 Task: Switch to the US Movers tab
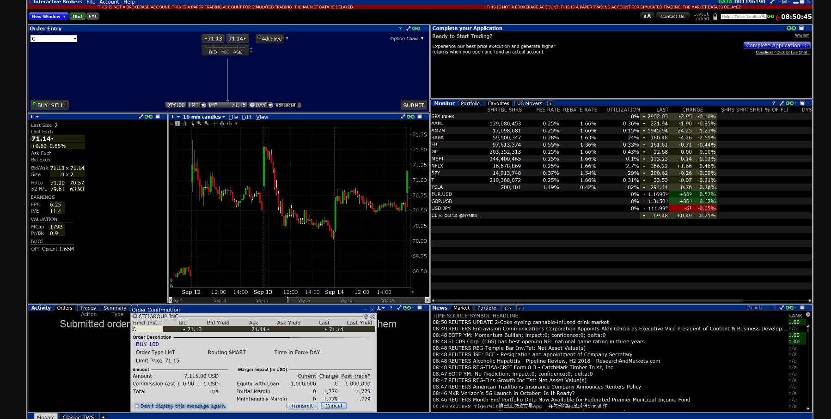pyautogui.click(x=529, y=103)
